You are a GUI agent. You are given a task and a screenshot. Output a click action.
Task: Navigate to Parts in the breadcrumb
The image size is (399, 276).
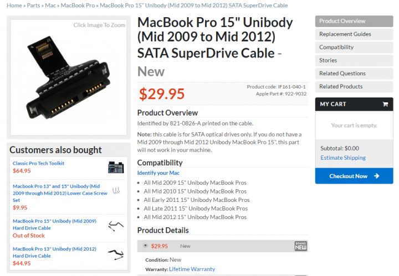(x=33, y=6)
